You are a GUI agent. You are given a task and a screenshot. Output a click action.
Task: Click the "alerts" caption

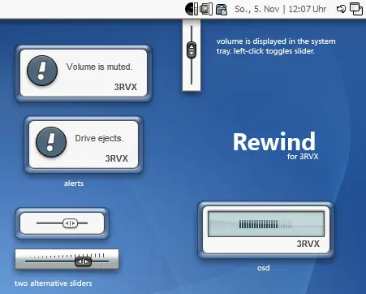[74, 184]
